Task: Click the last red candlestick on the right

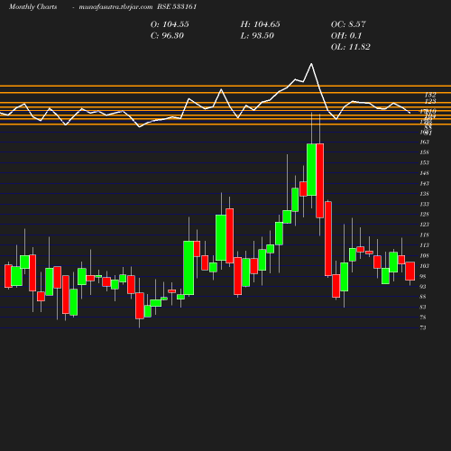Action: coord(410,272)
